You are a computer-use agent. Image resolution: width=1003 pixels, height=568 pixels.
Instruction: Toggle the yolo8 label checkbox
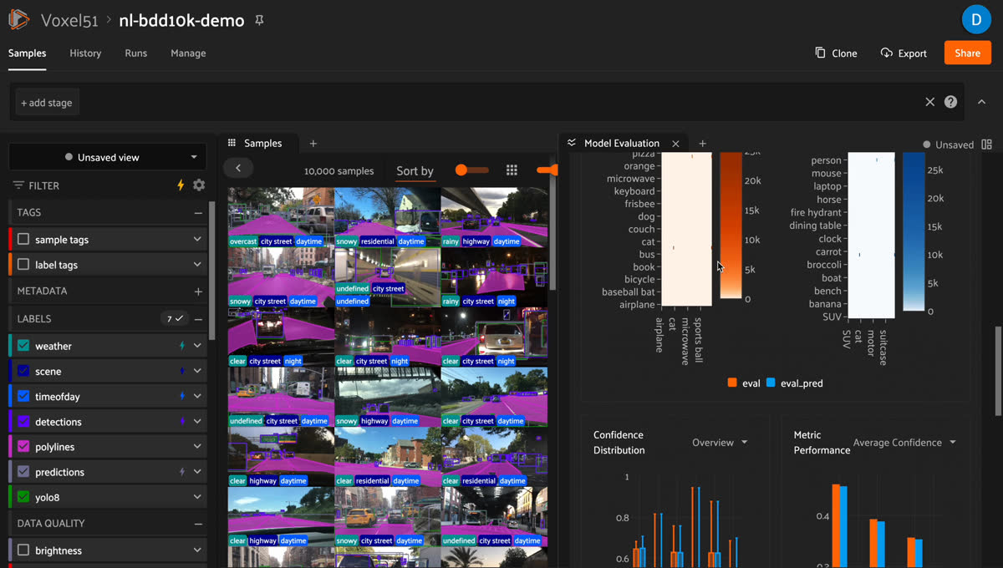point(23,497)
